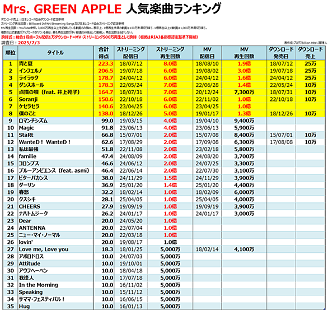Select the 'CHEERS' title cell
Screen dimensions: 328x310
pyautogui.click(x=55, y=206)
